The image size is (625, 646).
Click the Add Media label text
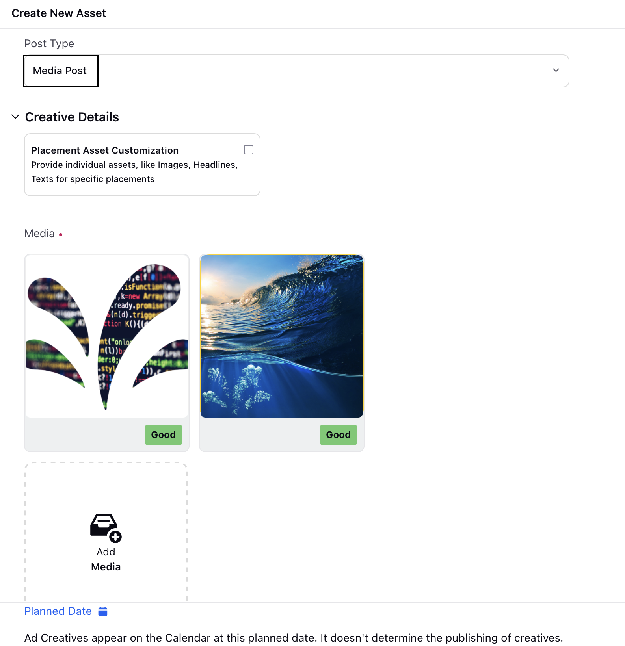click(x=106, y=559)
